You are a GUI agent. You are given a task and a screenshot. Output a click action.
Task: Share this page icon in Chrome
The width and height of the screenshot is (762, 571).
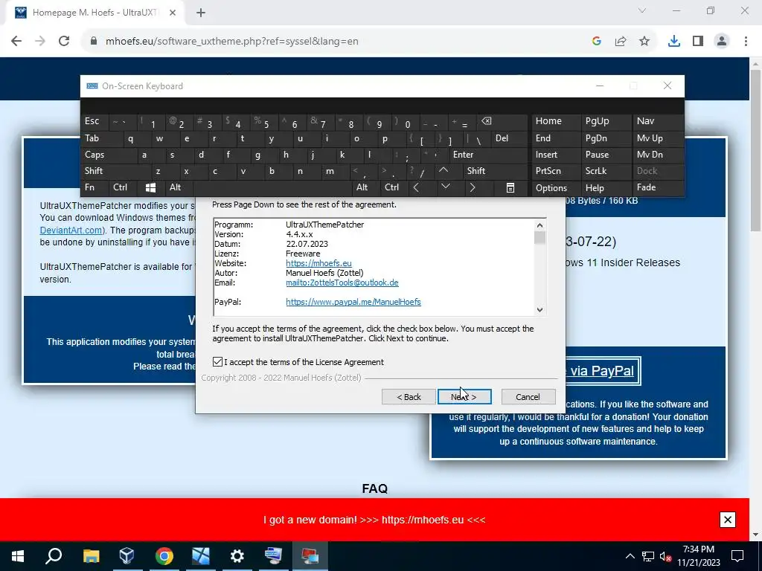(x=621, y=42)
